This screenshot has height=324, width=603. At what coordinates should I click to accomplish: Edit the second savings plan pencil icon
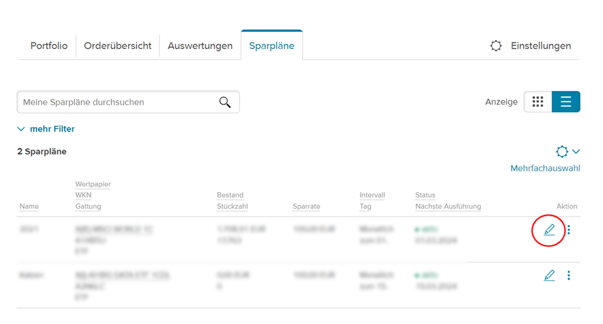549,275
